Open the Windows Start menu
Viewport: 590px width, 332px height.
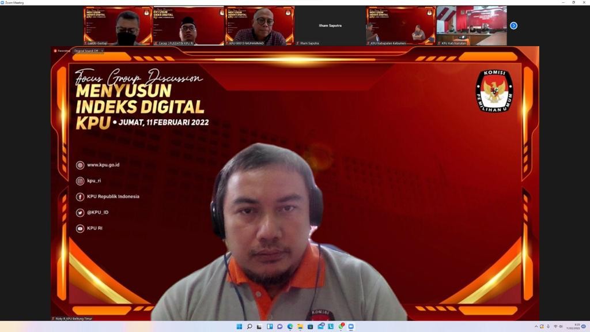coord(239,327)
